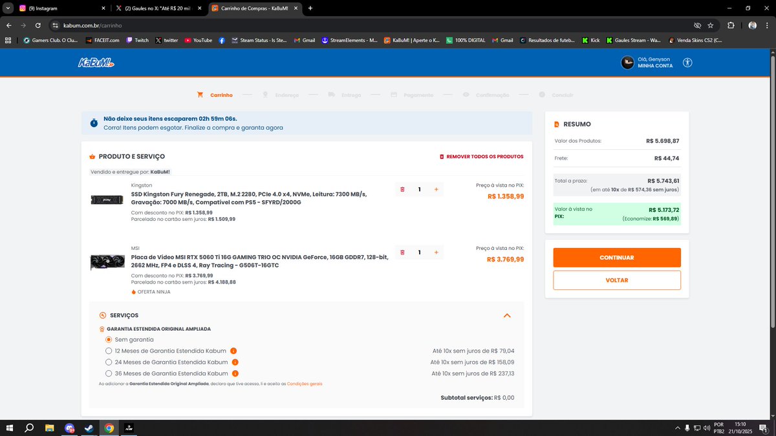Increase Kingston SSD quantity with plus

436,189
